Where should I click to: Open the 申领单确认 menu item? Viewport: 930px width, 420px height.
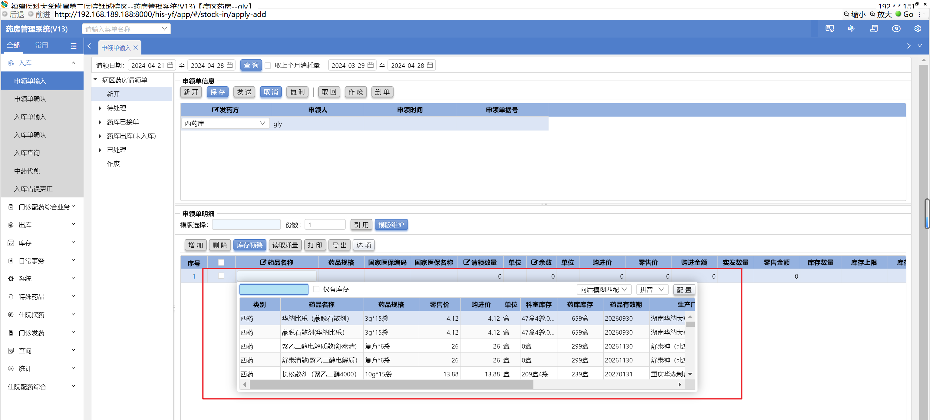point(30,99)
